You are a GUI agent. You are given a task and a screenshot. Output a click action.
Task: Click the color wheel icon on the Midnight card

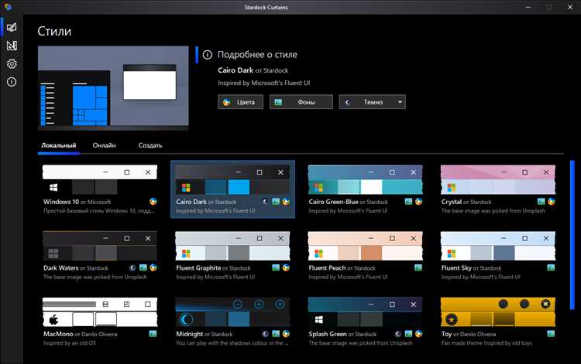coord(286,334)
